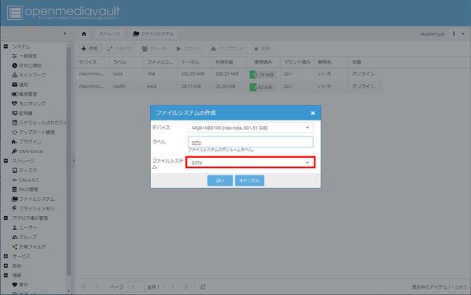
Task: Click the ファイルシステム breadcrumb tab
Action: tap(153, 34)
